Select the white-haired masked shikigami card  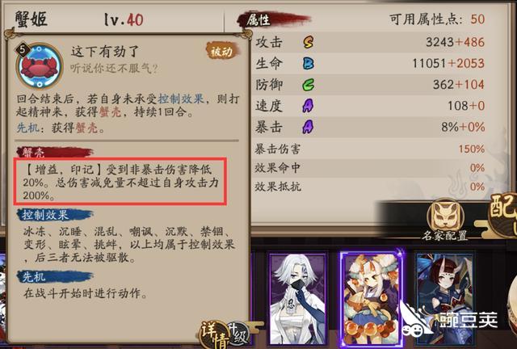pos(298,299)
